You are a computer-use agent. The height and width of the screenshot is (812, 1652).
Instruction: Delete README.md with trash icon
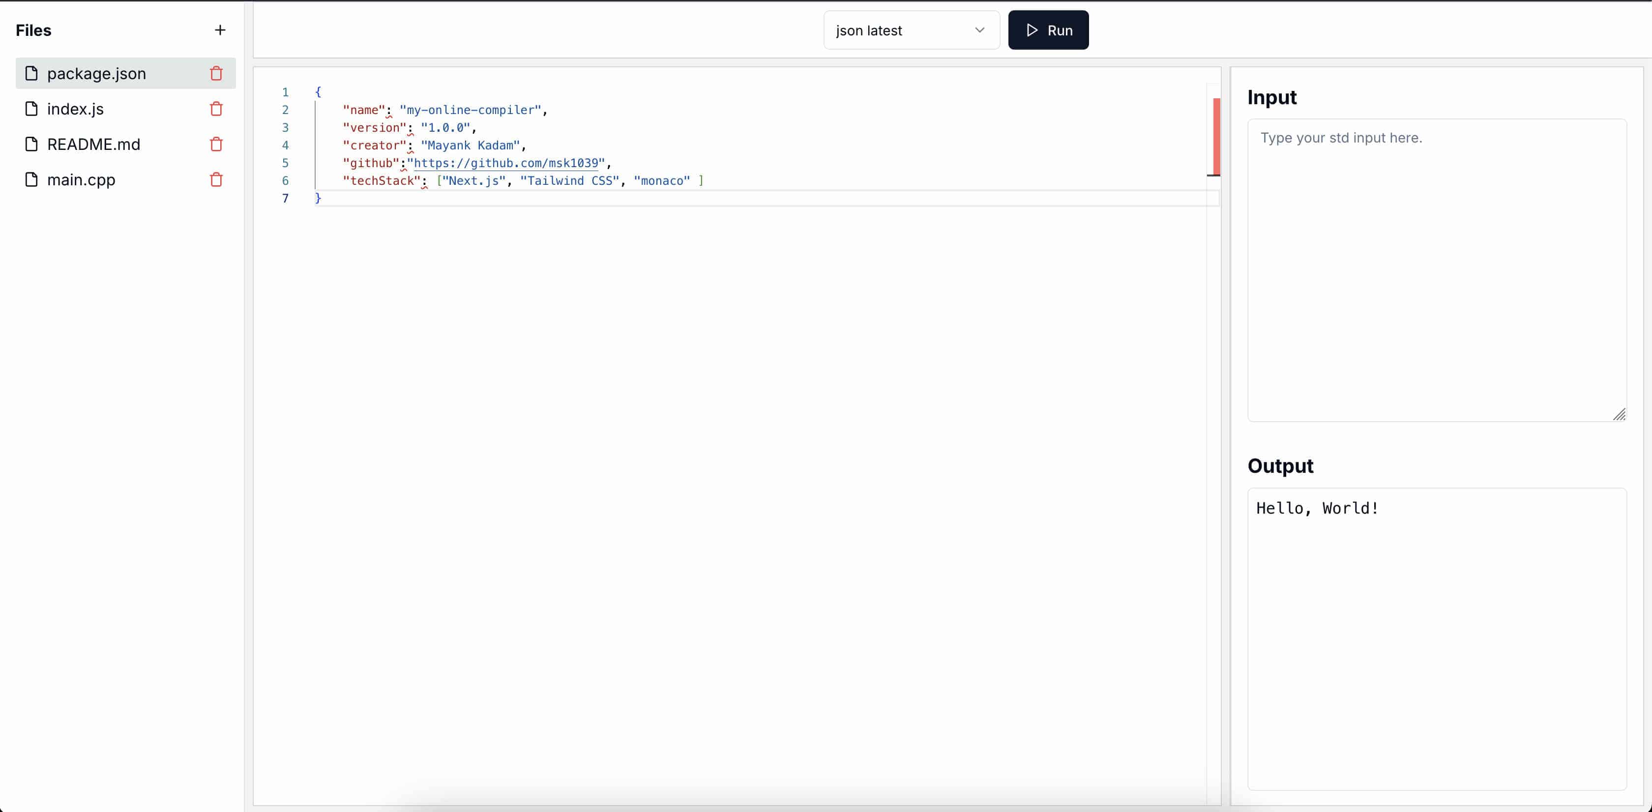[x=216, y=144]
